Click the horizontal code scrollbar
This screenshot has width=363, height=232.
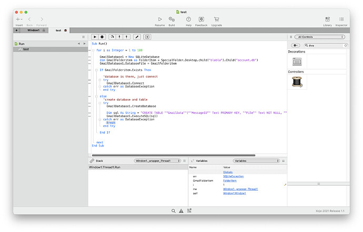click(174, 155)
